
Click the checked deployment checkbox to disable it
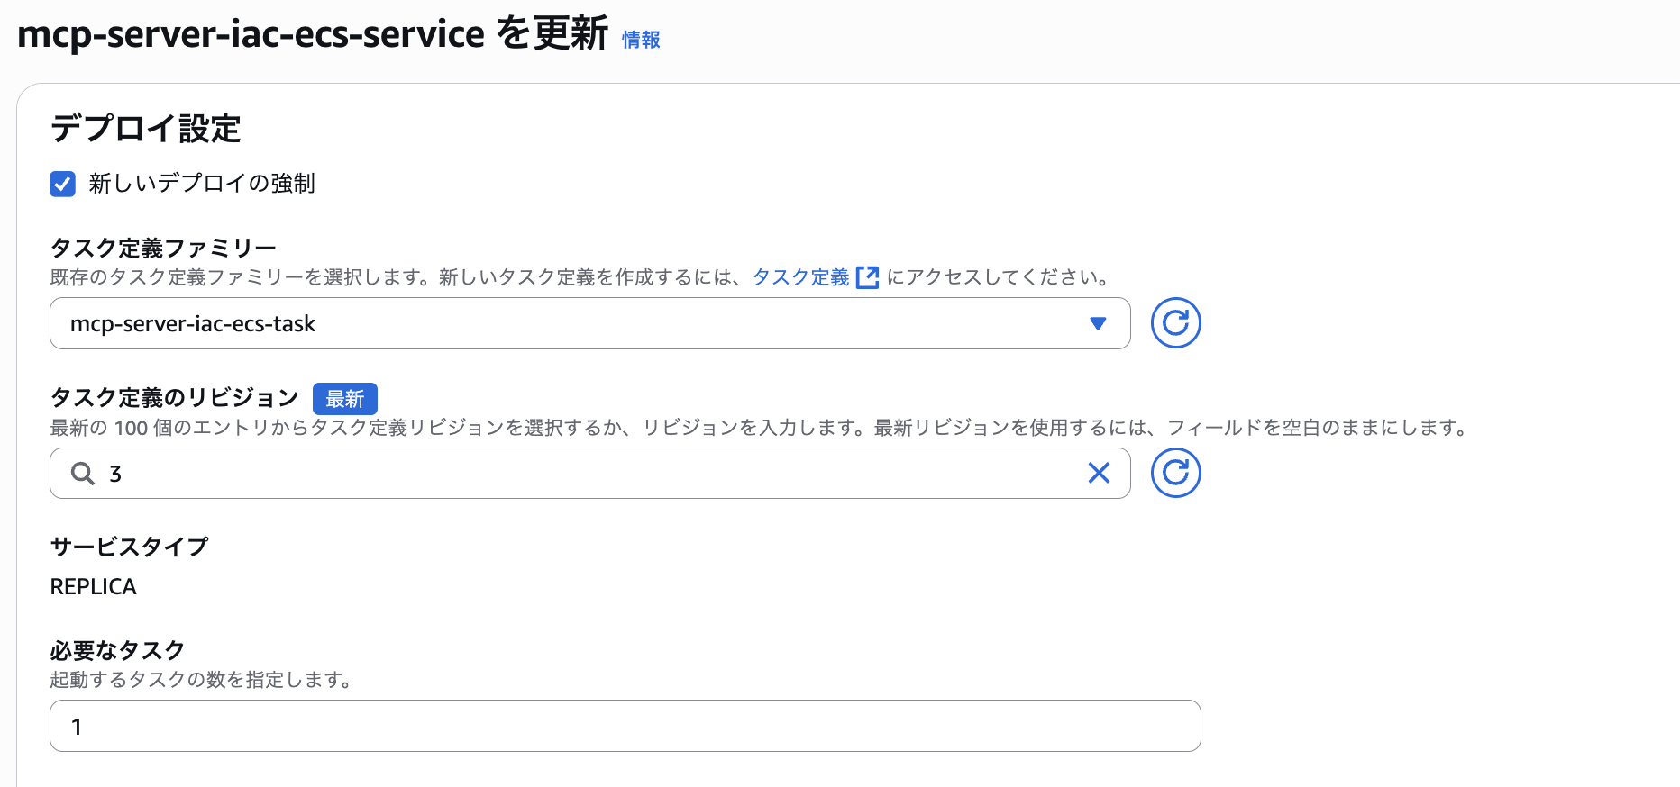coord(62,184)
